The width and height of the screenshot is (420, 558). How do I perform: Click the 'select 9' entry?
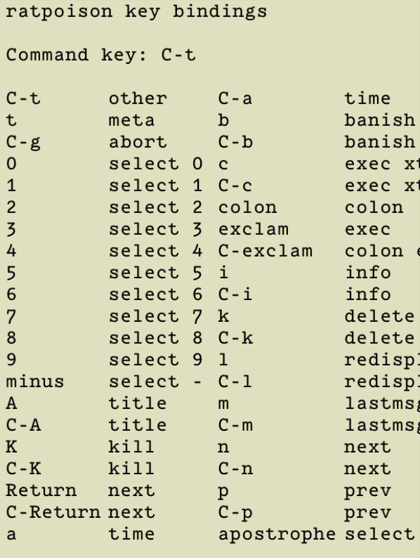(155, 360)
